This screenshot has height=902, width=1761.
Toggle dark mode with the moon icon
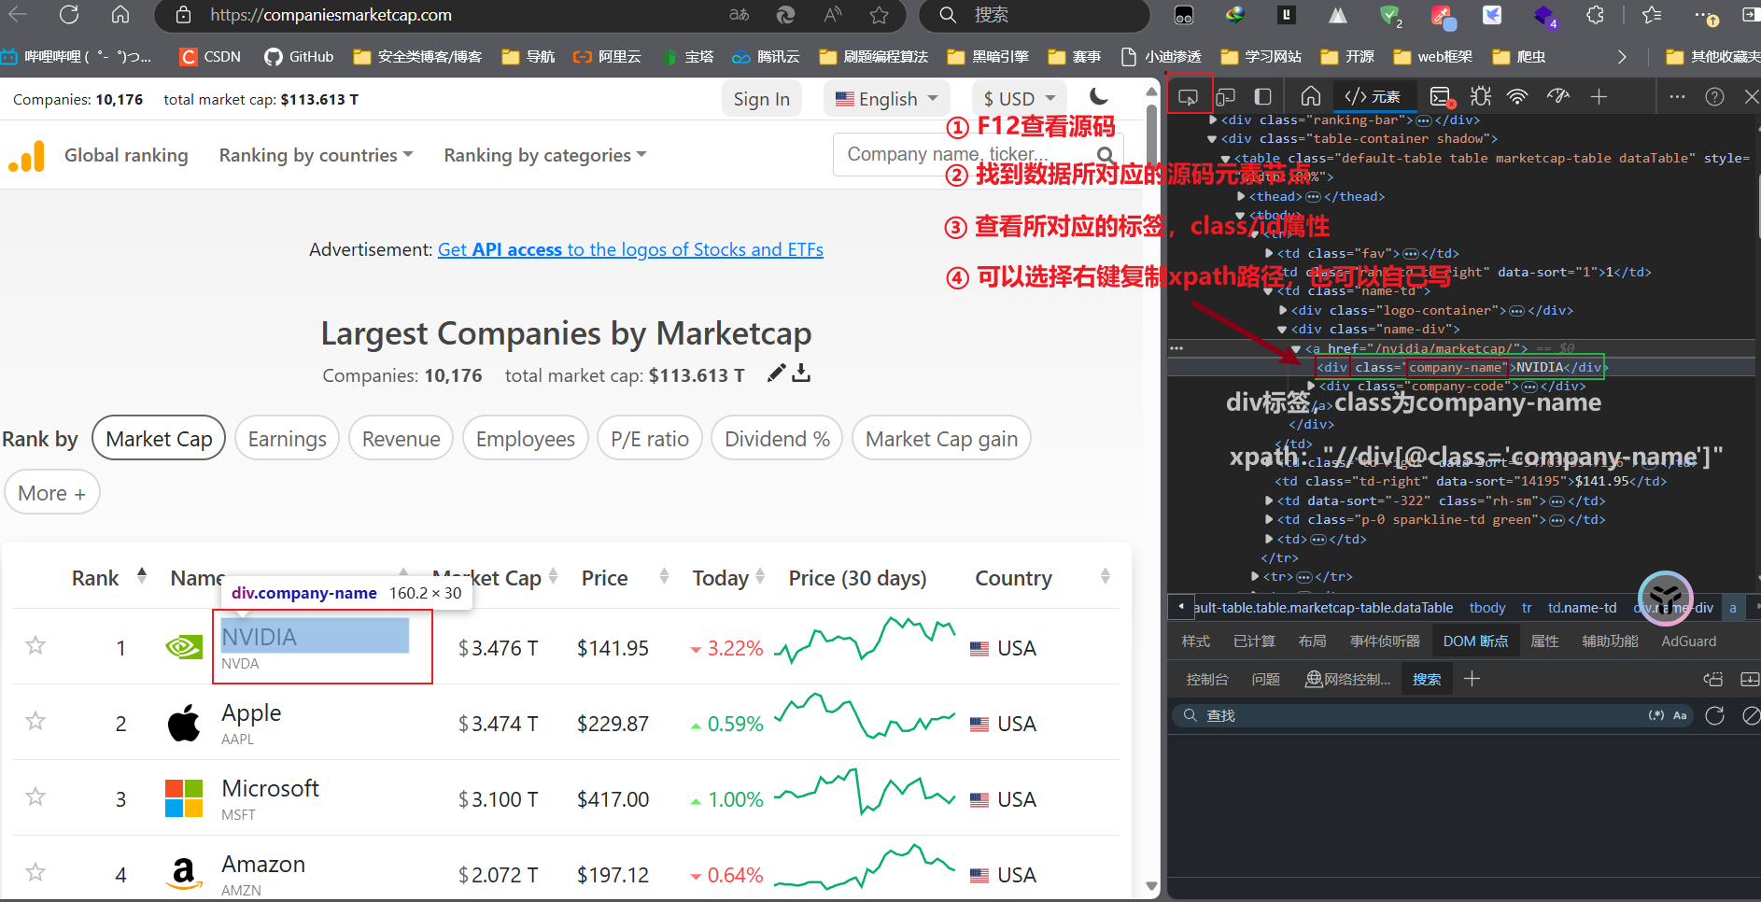click(1099, 97)
